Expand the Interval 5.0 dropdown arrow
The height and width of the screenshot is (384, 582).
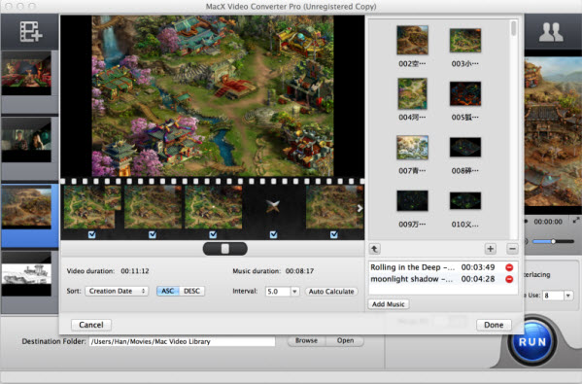[x=294, y=292]
